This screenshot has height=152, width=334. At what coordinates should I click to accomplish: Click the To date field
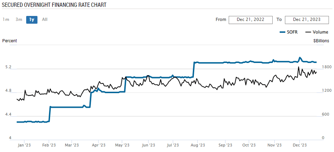307,20
